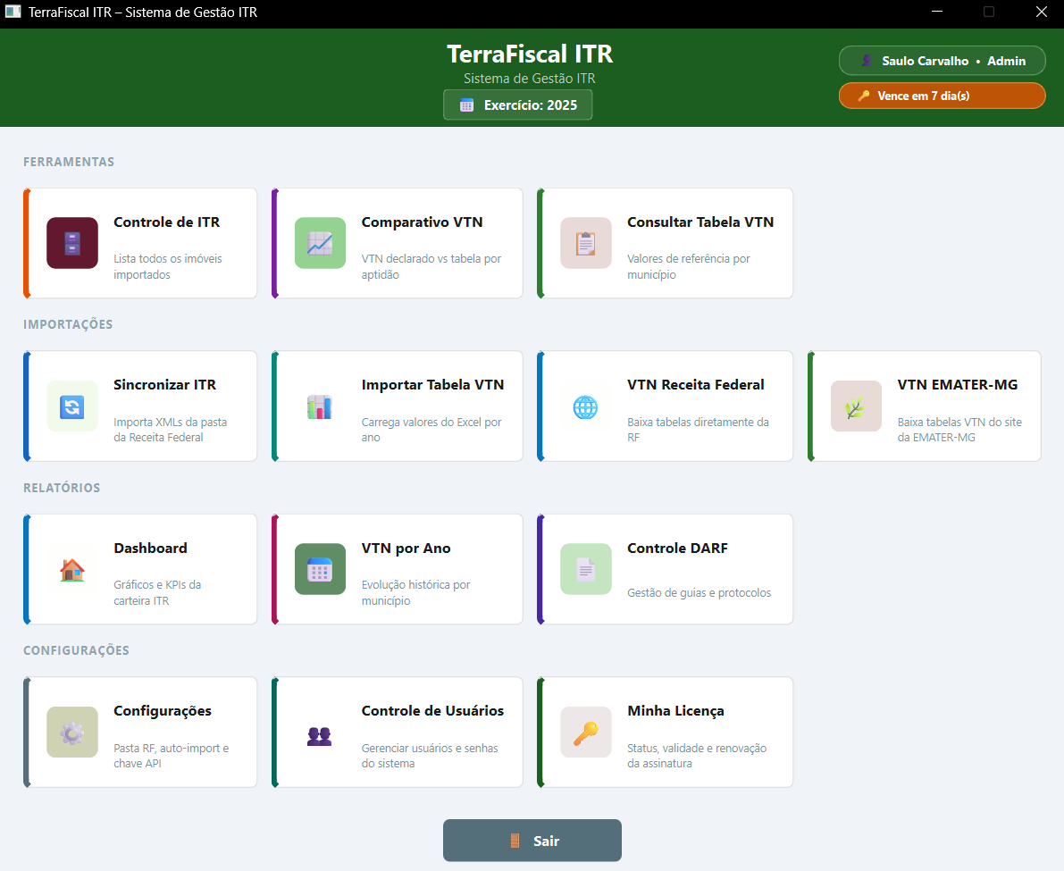
Task: Open the Configurações card title
Action: point(163,711)
